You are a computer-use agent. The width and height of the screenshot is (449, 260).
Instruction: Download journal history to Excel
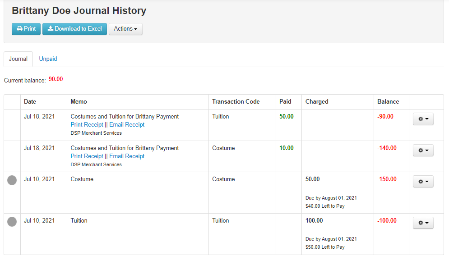74,29
